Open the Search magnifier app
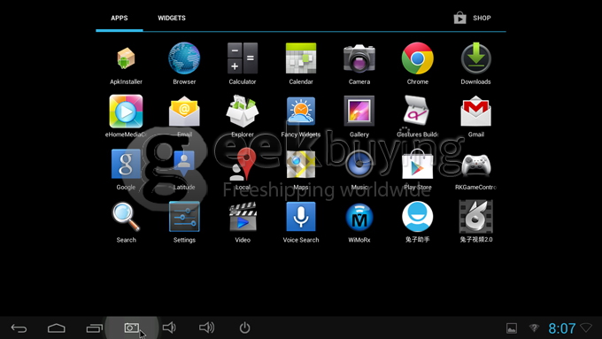Image resolution: width=602 pixels, height=339 pixels. pyautogui.click(x=126, y=217)
